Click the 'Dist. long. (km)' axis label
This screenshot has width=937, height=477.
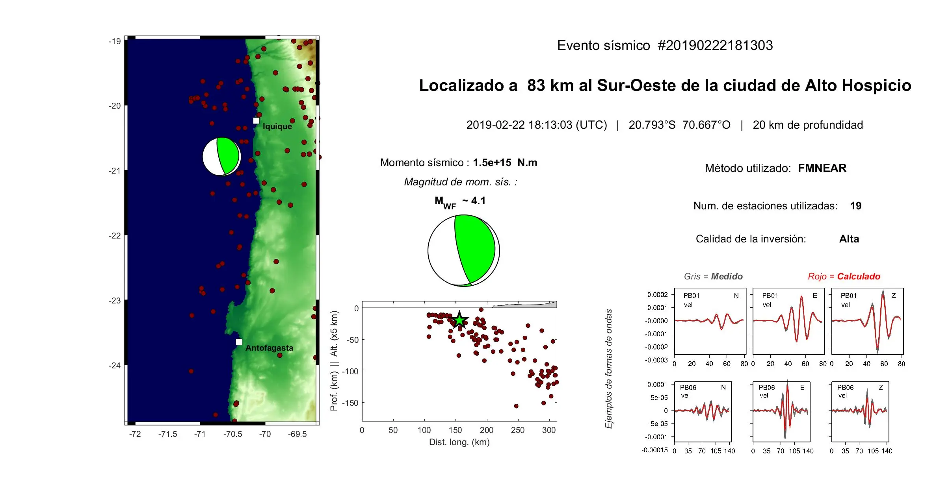point(459,442)
